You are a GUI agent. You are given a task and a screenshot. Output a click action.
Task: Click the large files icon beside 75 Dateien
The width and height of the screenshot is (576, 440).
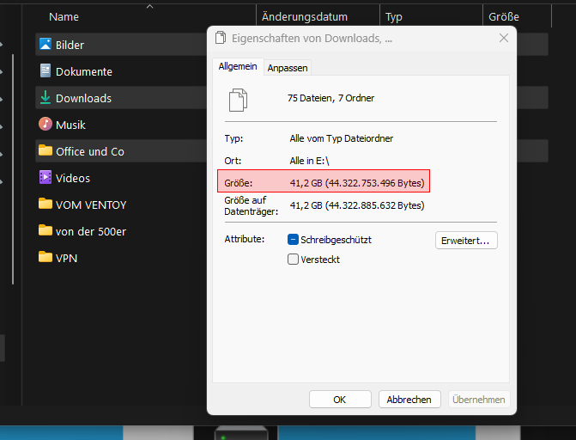[238, 100]
